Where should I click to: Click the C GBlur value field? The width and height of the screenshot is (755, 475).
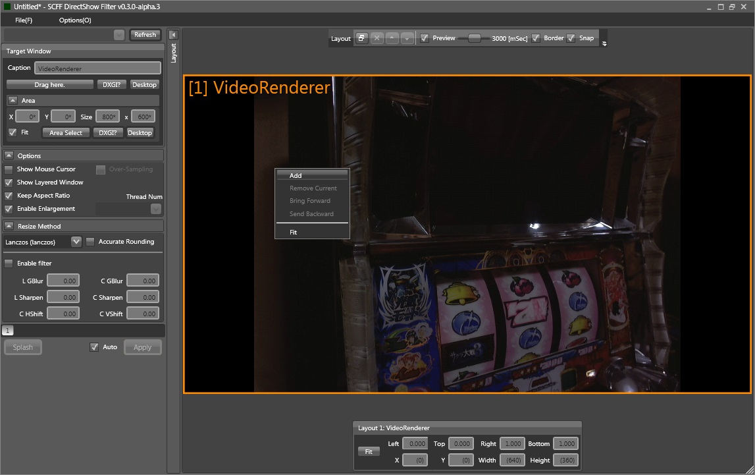(143, 281)
